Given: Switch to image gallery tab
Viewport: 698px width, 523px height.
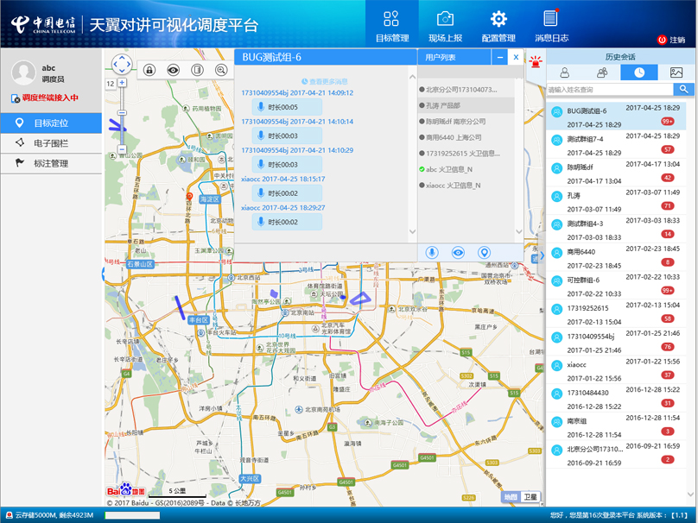Looking at the screenshot, I should click(676, 72).
